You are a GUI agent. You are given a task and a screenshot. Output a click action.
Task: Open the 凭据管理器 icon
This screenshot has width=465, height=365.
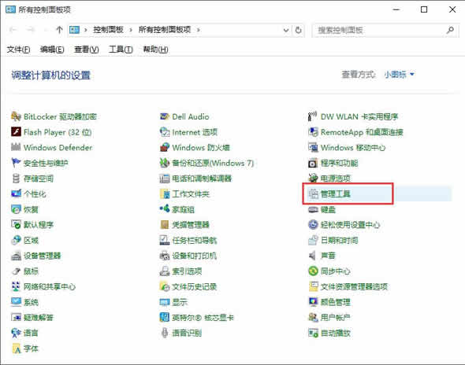[165, 225]
